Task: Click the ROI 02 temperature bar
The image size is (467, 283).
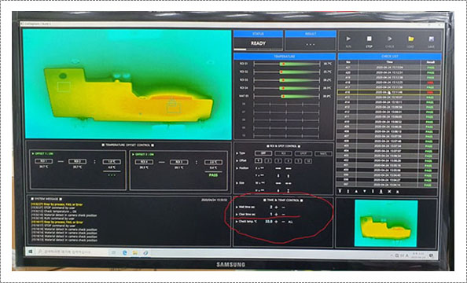Action: coord(287,72)
